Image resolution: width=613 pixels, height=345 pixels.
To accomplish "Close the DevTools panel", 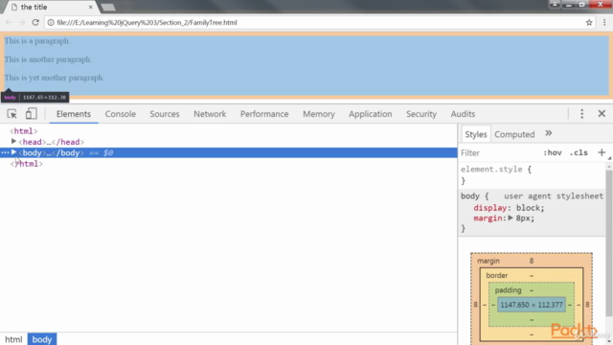I will [602, 114].
